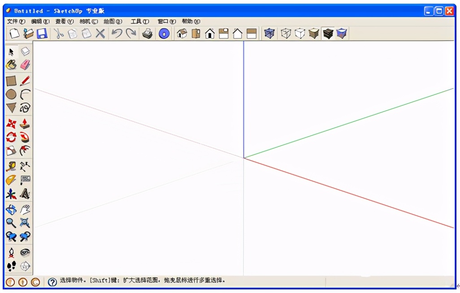Undo the last action
The height and width of the screenshot is (293, 460).
[117, 34]
